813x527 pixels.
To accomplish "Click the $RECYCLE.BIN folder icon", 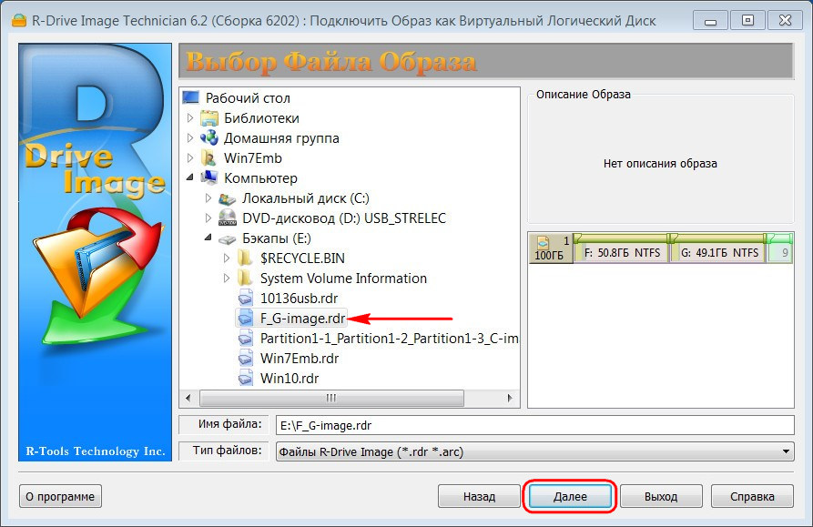I will (x=245, y=258).
